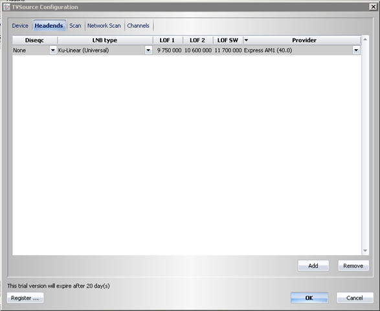
Task: Go to the Network Scan tab
Action: (x=104, y=26)
